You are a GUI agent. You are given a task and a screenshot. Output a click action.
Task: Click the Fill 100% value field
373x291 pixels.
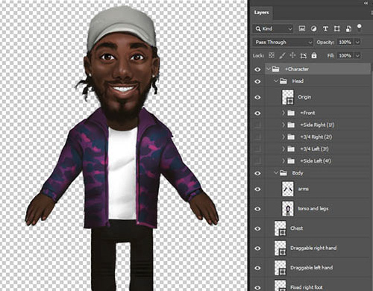pyautogui.click(x=345, y=55)
